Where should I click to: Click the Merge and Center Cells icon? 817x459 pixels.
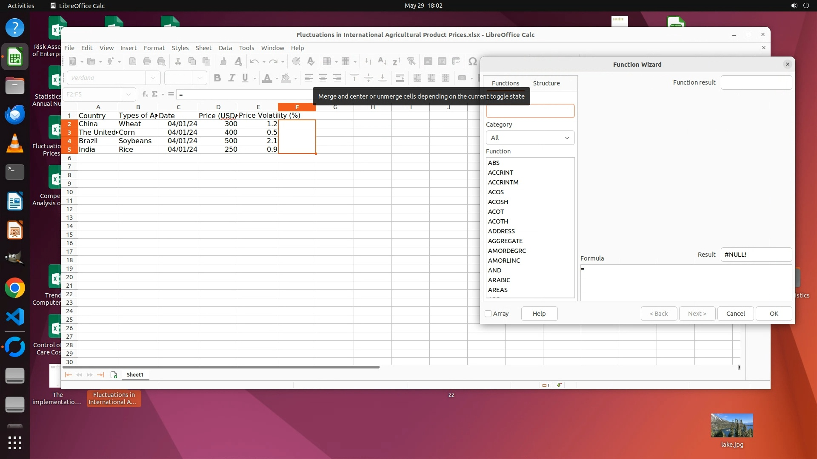tap(417, 78)
